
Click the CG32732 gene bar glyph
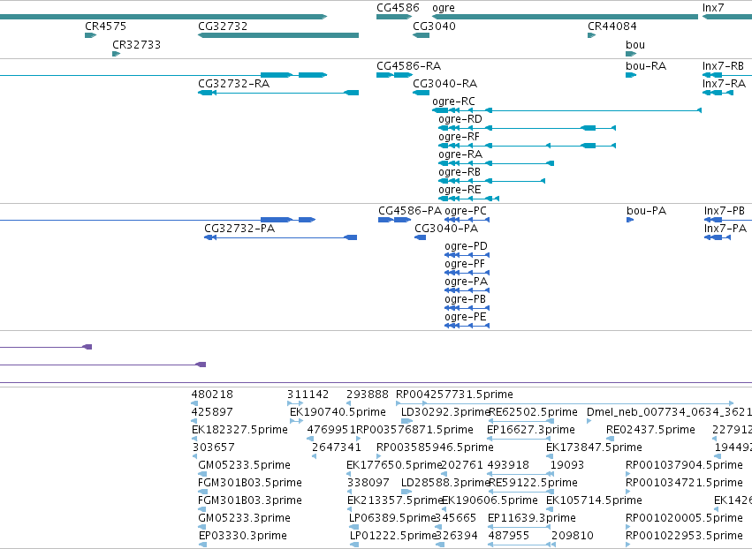coord(278,35)
